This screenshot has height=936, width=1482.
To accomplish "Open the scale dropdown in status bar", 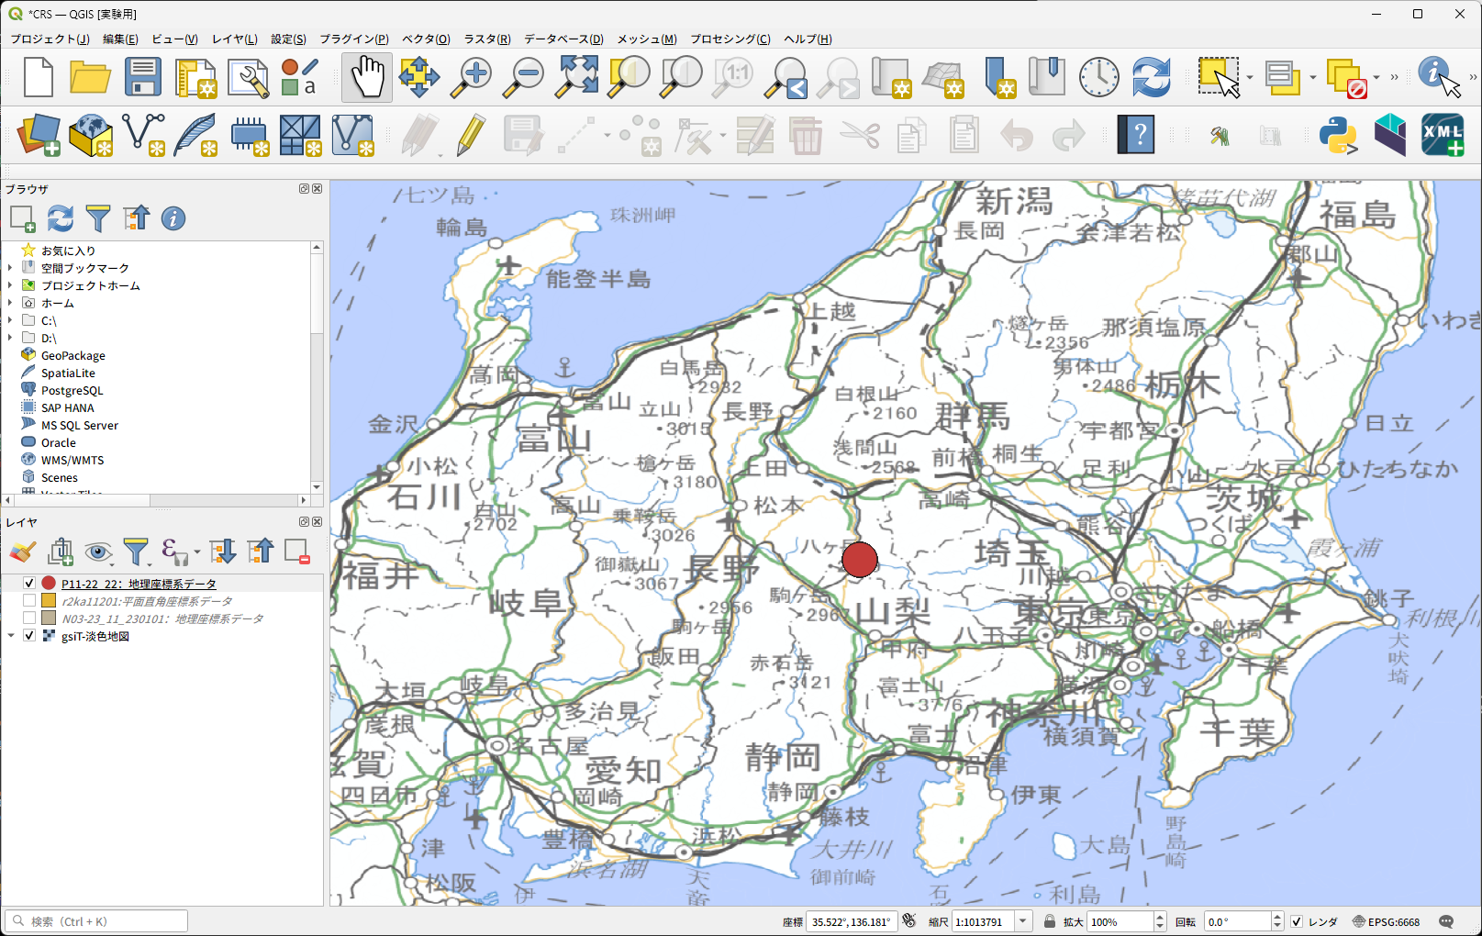I will pos(1023,921).
